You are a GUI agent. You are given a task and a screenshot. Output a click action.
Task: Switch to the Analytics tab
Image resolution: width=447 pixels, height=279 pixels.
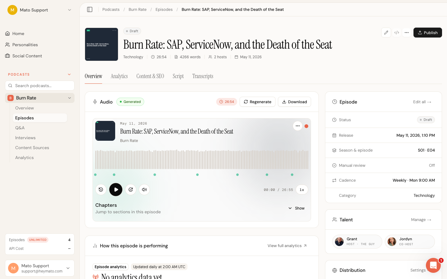pos(119,76)
